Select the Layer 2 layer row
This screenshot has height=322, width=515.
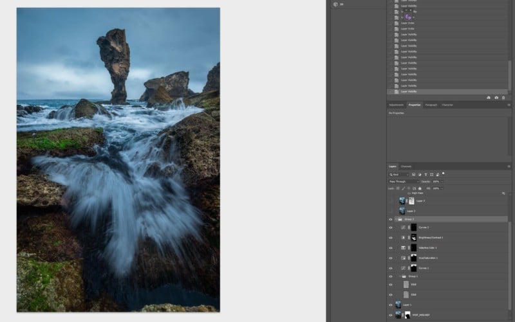pyautogui.click(x=447, y=211)
